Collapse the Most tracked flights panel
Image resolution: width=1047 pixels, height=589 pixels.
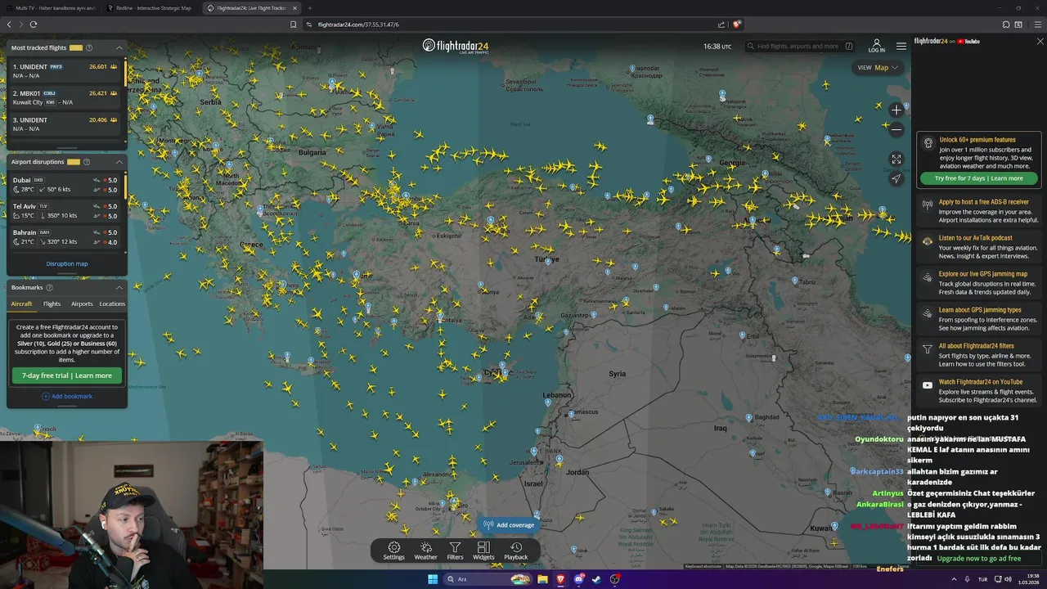click(119, 47)
